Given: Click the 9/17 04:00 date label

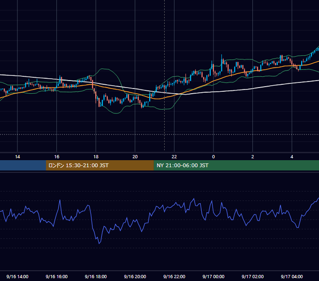Looking at the screenshot, I should (x=292, y=276).
